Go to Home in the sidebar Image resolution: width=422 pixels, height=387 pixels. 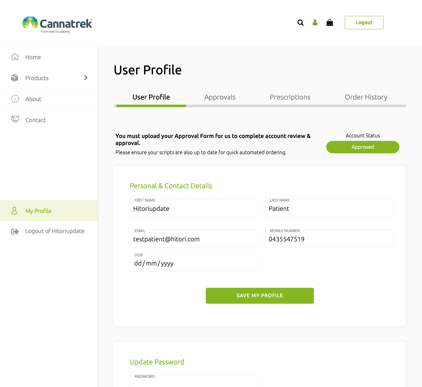(x=49, y=57)
